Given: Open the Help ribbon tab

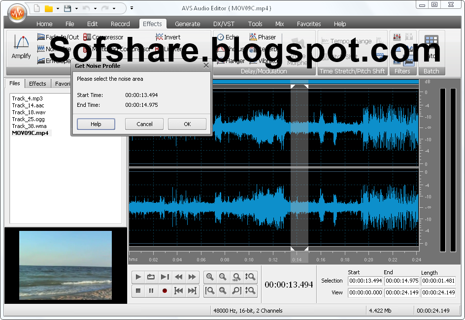Looking at the screenshot, I should [x=340, y=24].
